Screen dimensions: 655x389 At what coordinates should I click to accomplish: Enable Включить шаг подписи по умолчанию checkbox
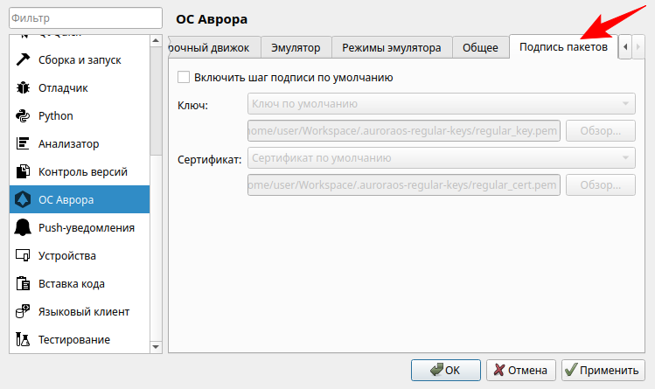click(x=184, y=77)
